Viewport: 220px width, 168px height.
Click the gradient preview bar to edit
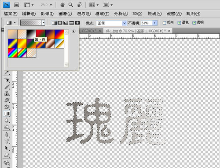31,23
